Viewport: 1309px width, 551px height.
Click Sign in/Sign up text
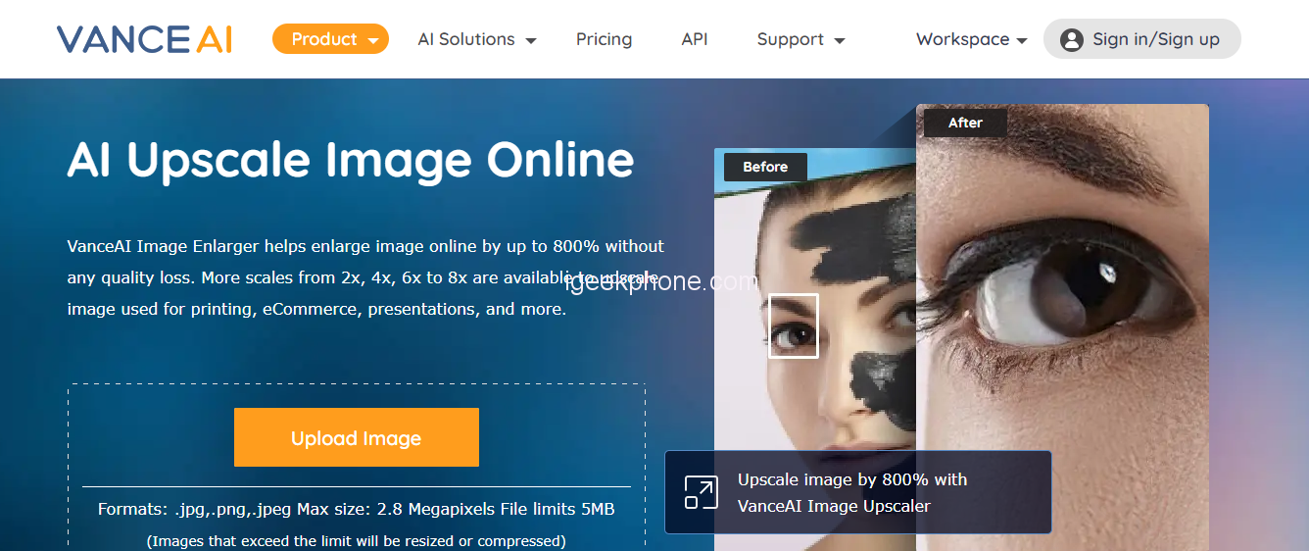[x=1156, y=39]
